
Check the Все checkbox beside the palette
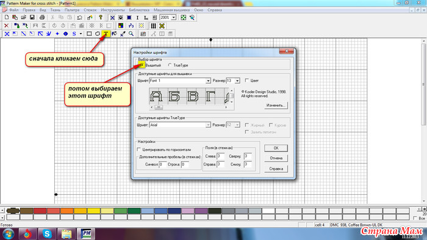pos(415,218)
